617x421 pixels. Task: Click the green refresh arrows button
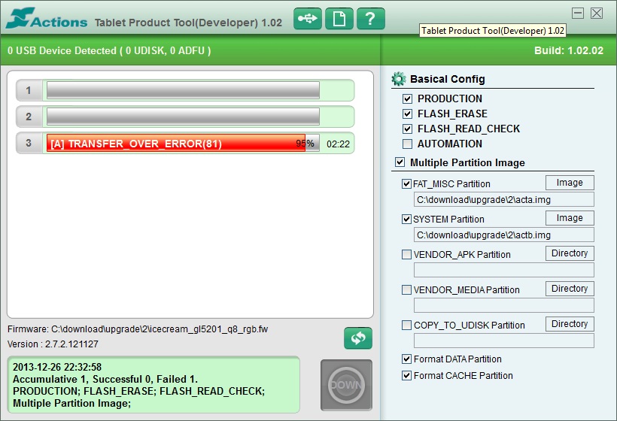[357, 338]
